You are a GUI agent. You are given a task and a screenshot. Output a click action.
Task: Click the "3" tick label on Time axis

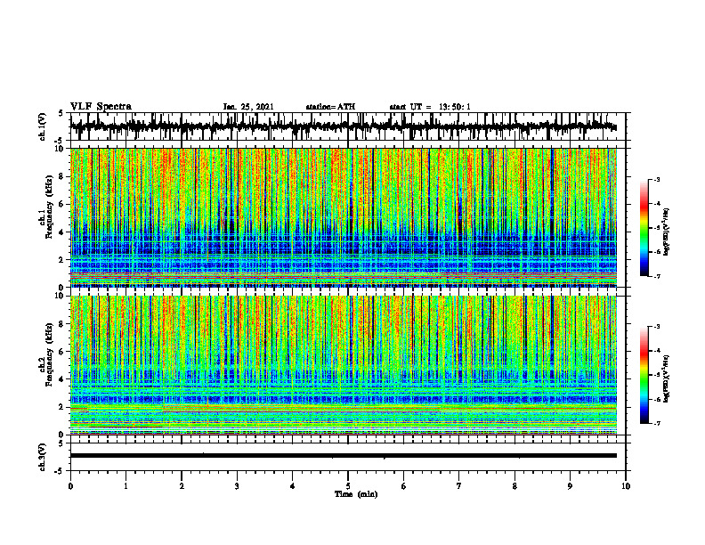click(x=237, y=486)
